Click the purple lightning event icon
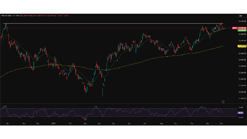Image resolution: width=247 pixels, height=139 pixels. (223, 102)
